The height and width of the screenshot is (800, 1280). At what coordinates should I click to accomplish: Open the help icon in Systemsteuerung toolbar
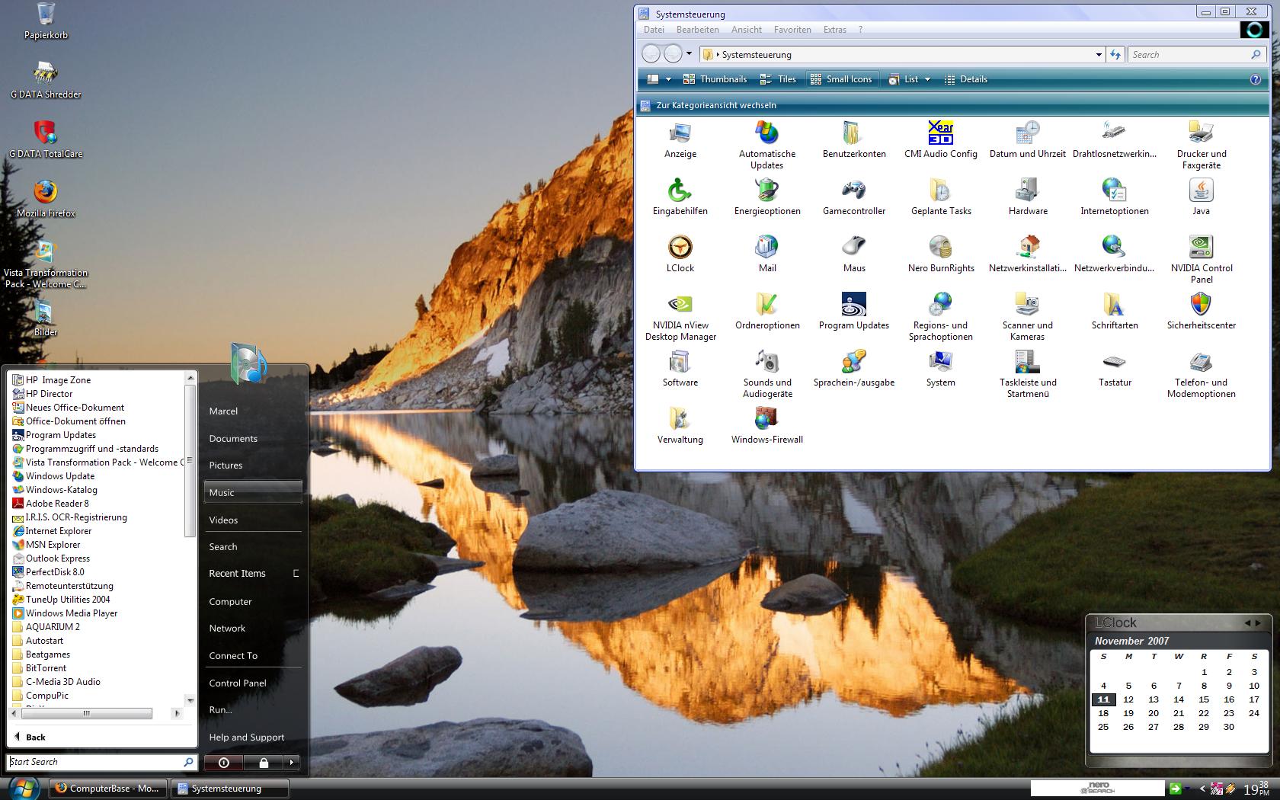point(1256,79)
